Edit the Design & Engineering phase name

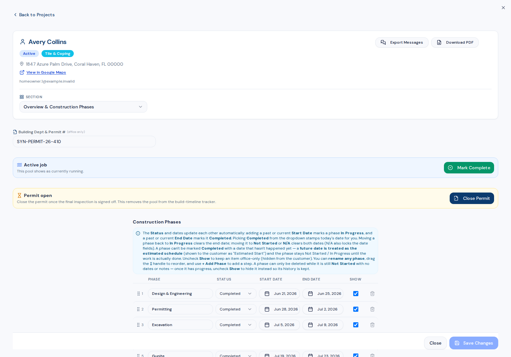pos(180,294)
